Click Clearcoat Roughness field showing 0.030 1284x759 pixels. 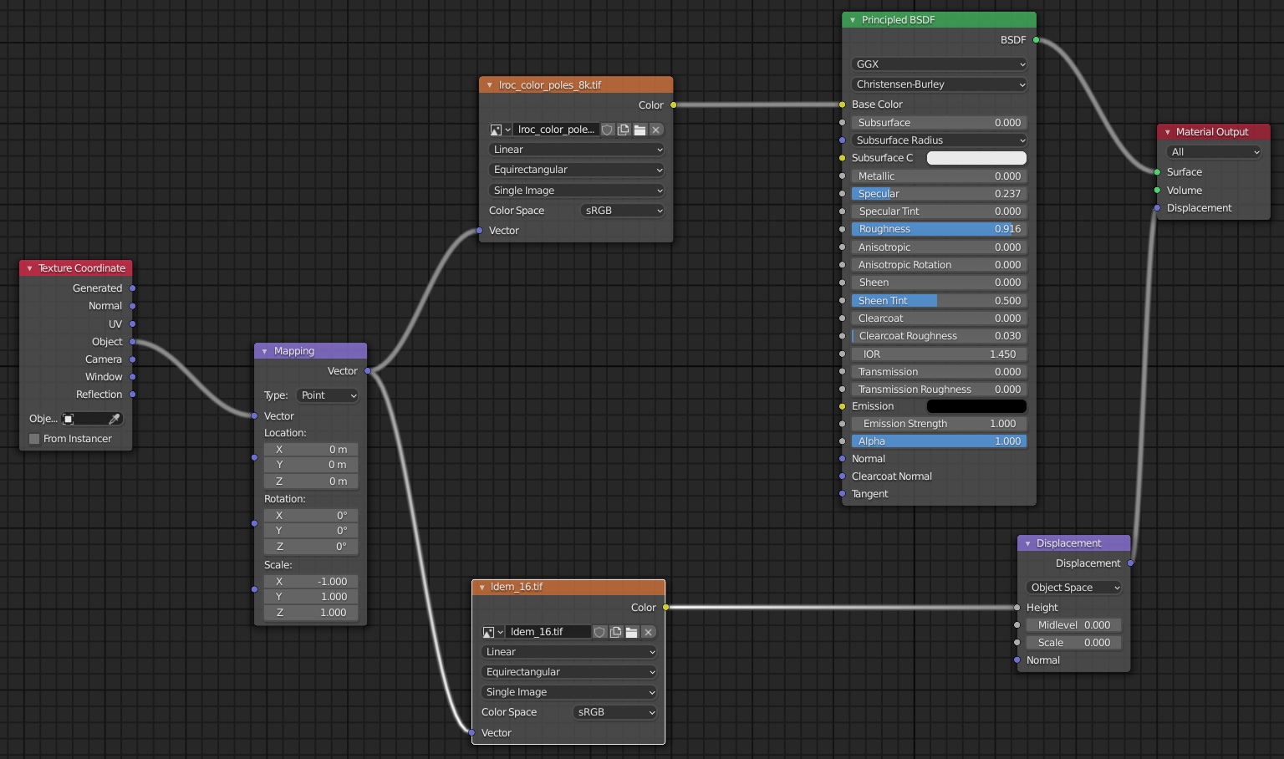(x=939, y=336)
